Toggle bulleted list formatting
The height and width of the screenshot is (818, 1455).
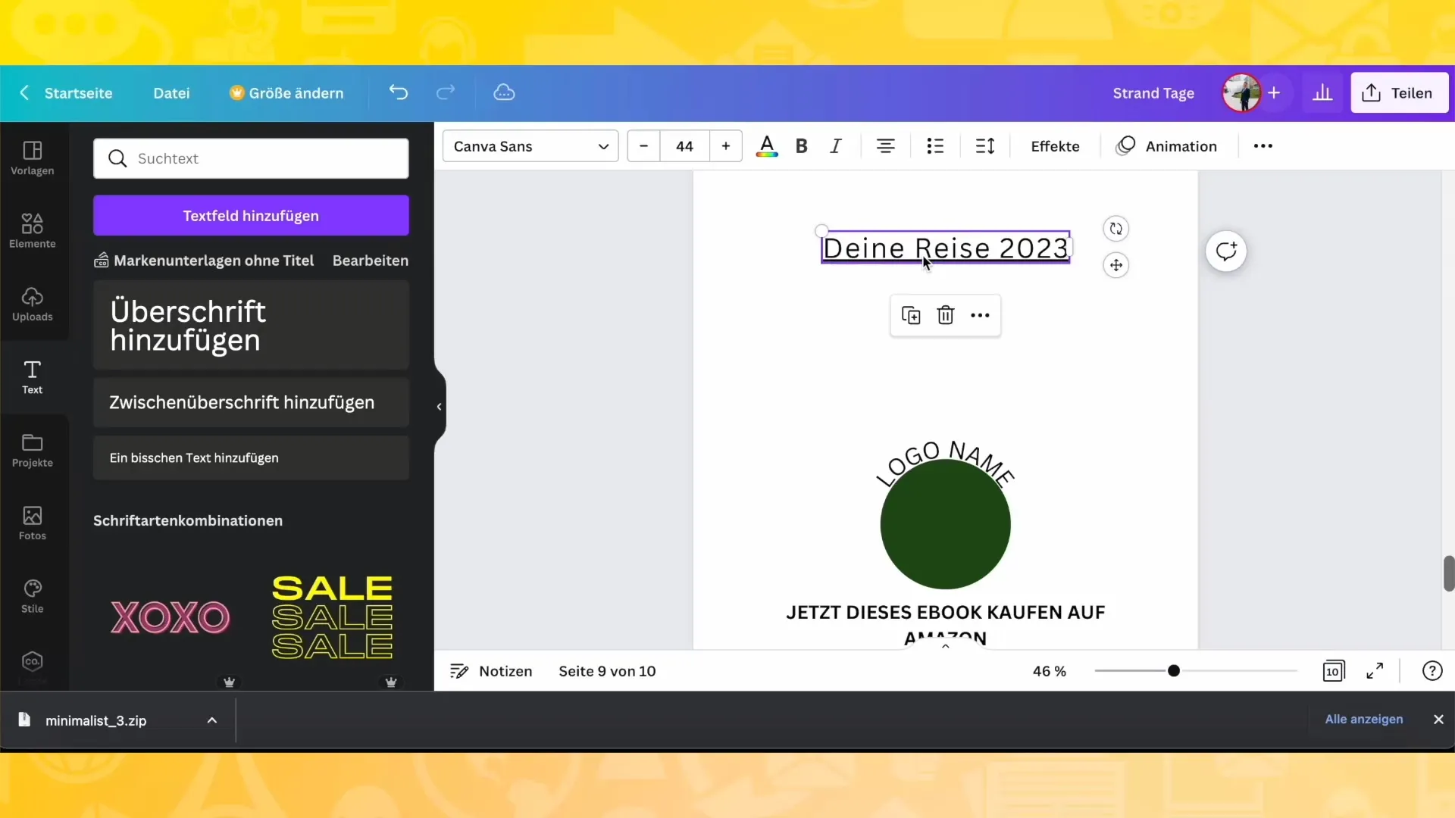point(935,146)
